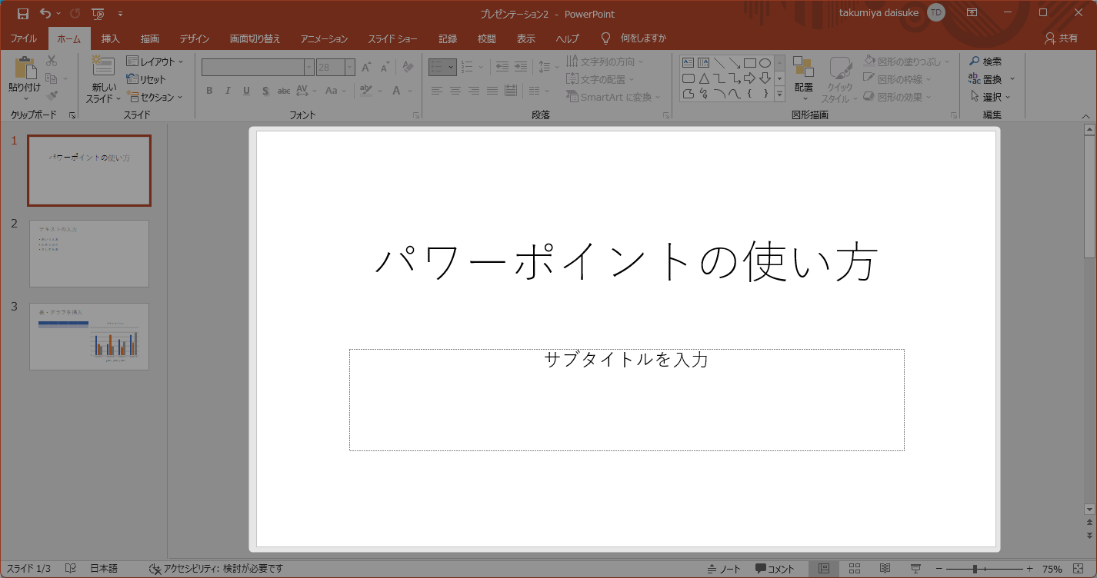1097x578 pixels.
Task: Toggle the bulleted list button
Action: point(437,68)
